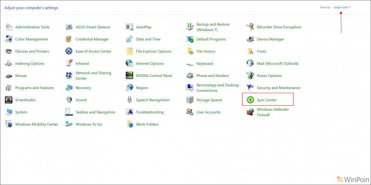
Task: Open Power Options battery icon
Action: point(250,76)
